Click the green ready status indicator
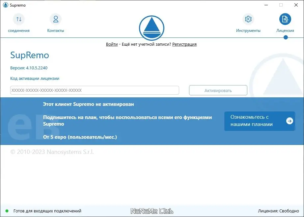 [x=7, y=211]
